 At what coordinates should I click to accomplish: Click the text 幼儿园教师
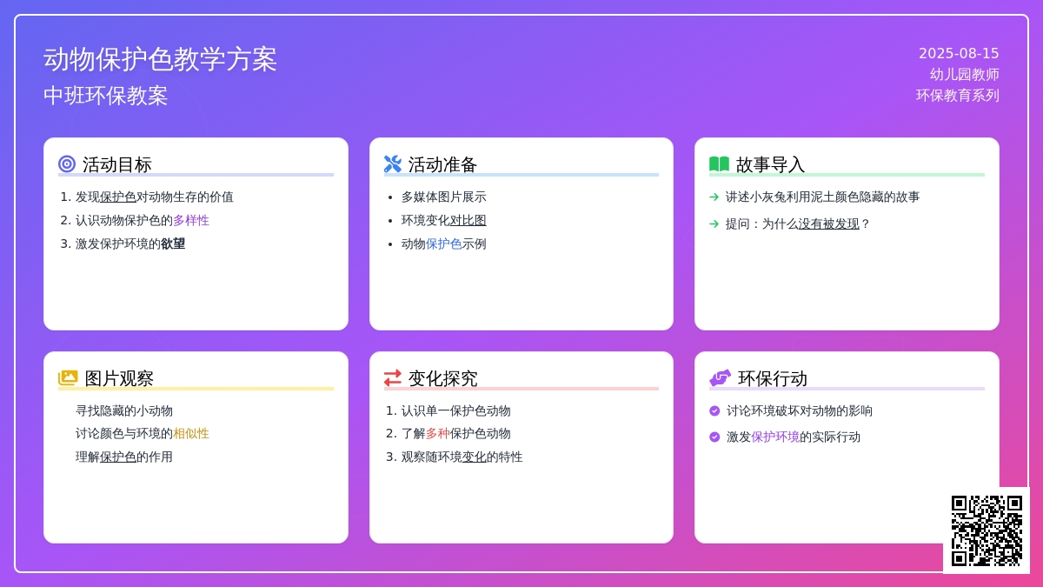click(x=965, y=75)
